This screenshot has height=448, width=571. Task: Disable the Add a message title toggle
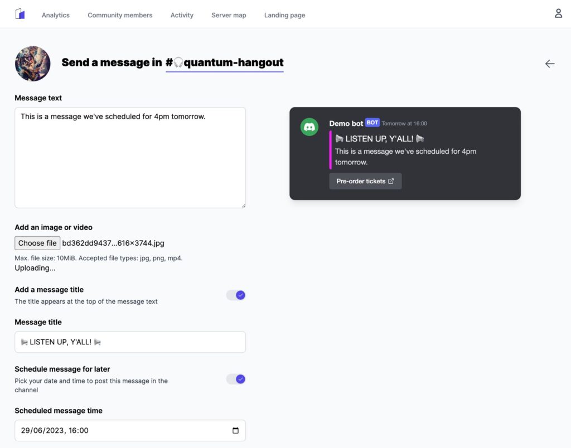coord(235,295)
